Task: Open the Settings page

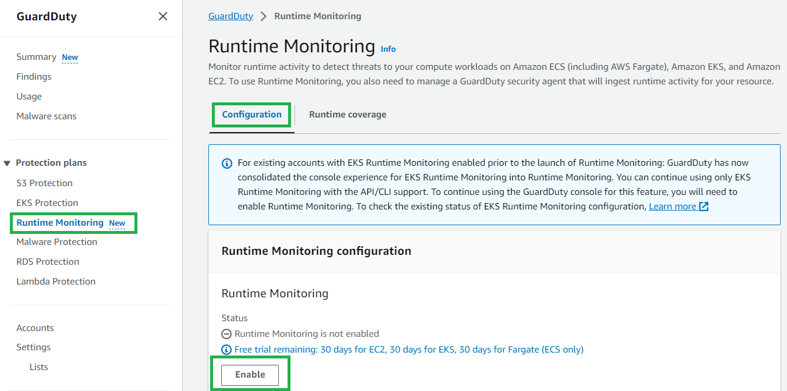Action: coord(33,347)
